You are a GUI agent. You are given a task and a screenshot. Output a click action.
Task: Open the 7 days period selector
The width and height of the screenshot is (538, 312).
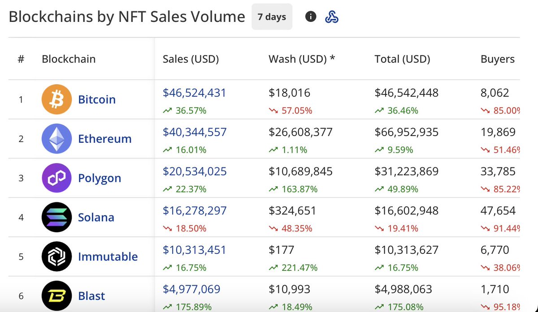pyautogui.click(x=272, y=17)
